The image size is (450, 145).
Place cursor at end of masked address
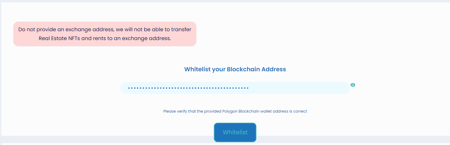[x=249, y=88]
